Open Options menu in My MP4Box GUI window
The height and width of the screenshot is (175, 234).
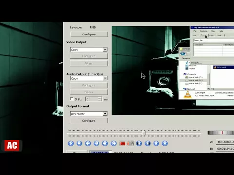pyautogui.click(x=204, y=31)
